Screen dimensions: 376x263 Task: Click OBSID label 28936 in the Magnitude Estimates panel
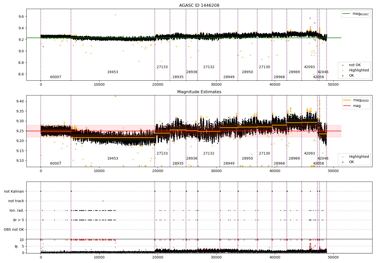click(192, 159)
